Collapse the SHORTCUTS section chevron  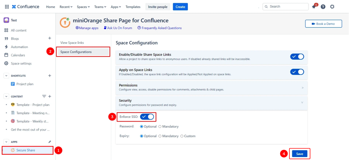pyautogui.click(x=6, y=75)
